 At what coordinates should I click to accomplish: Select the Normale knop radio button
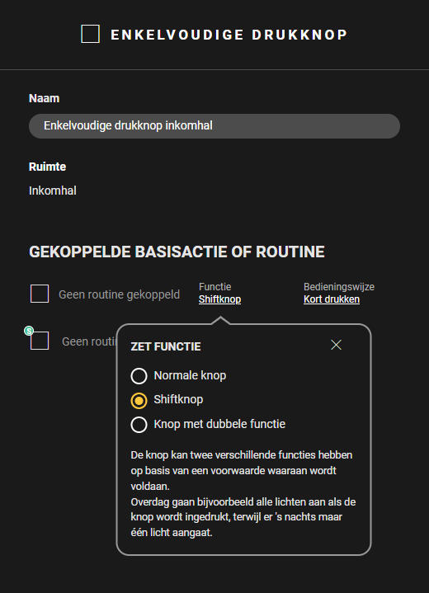[x=139, y=376]
